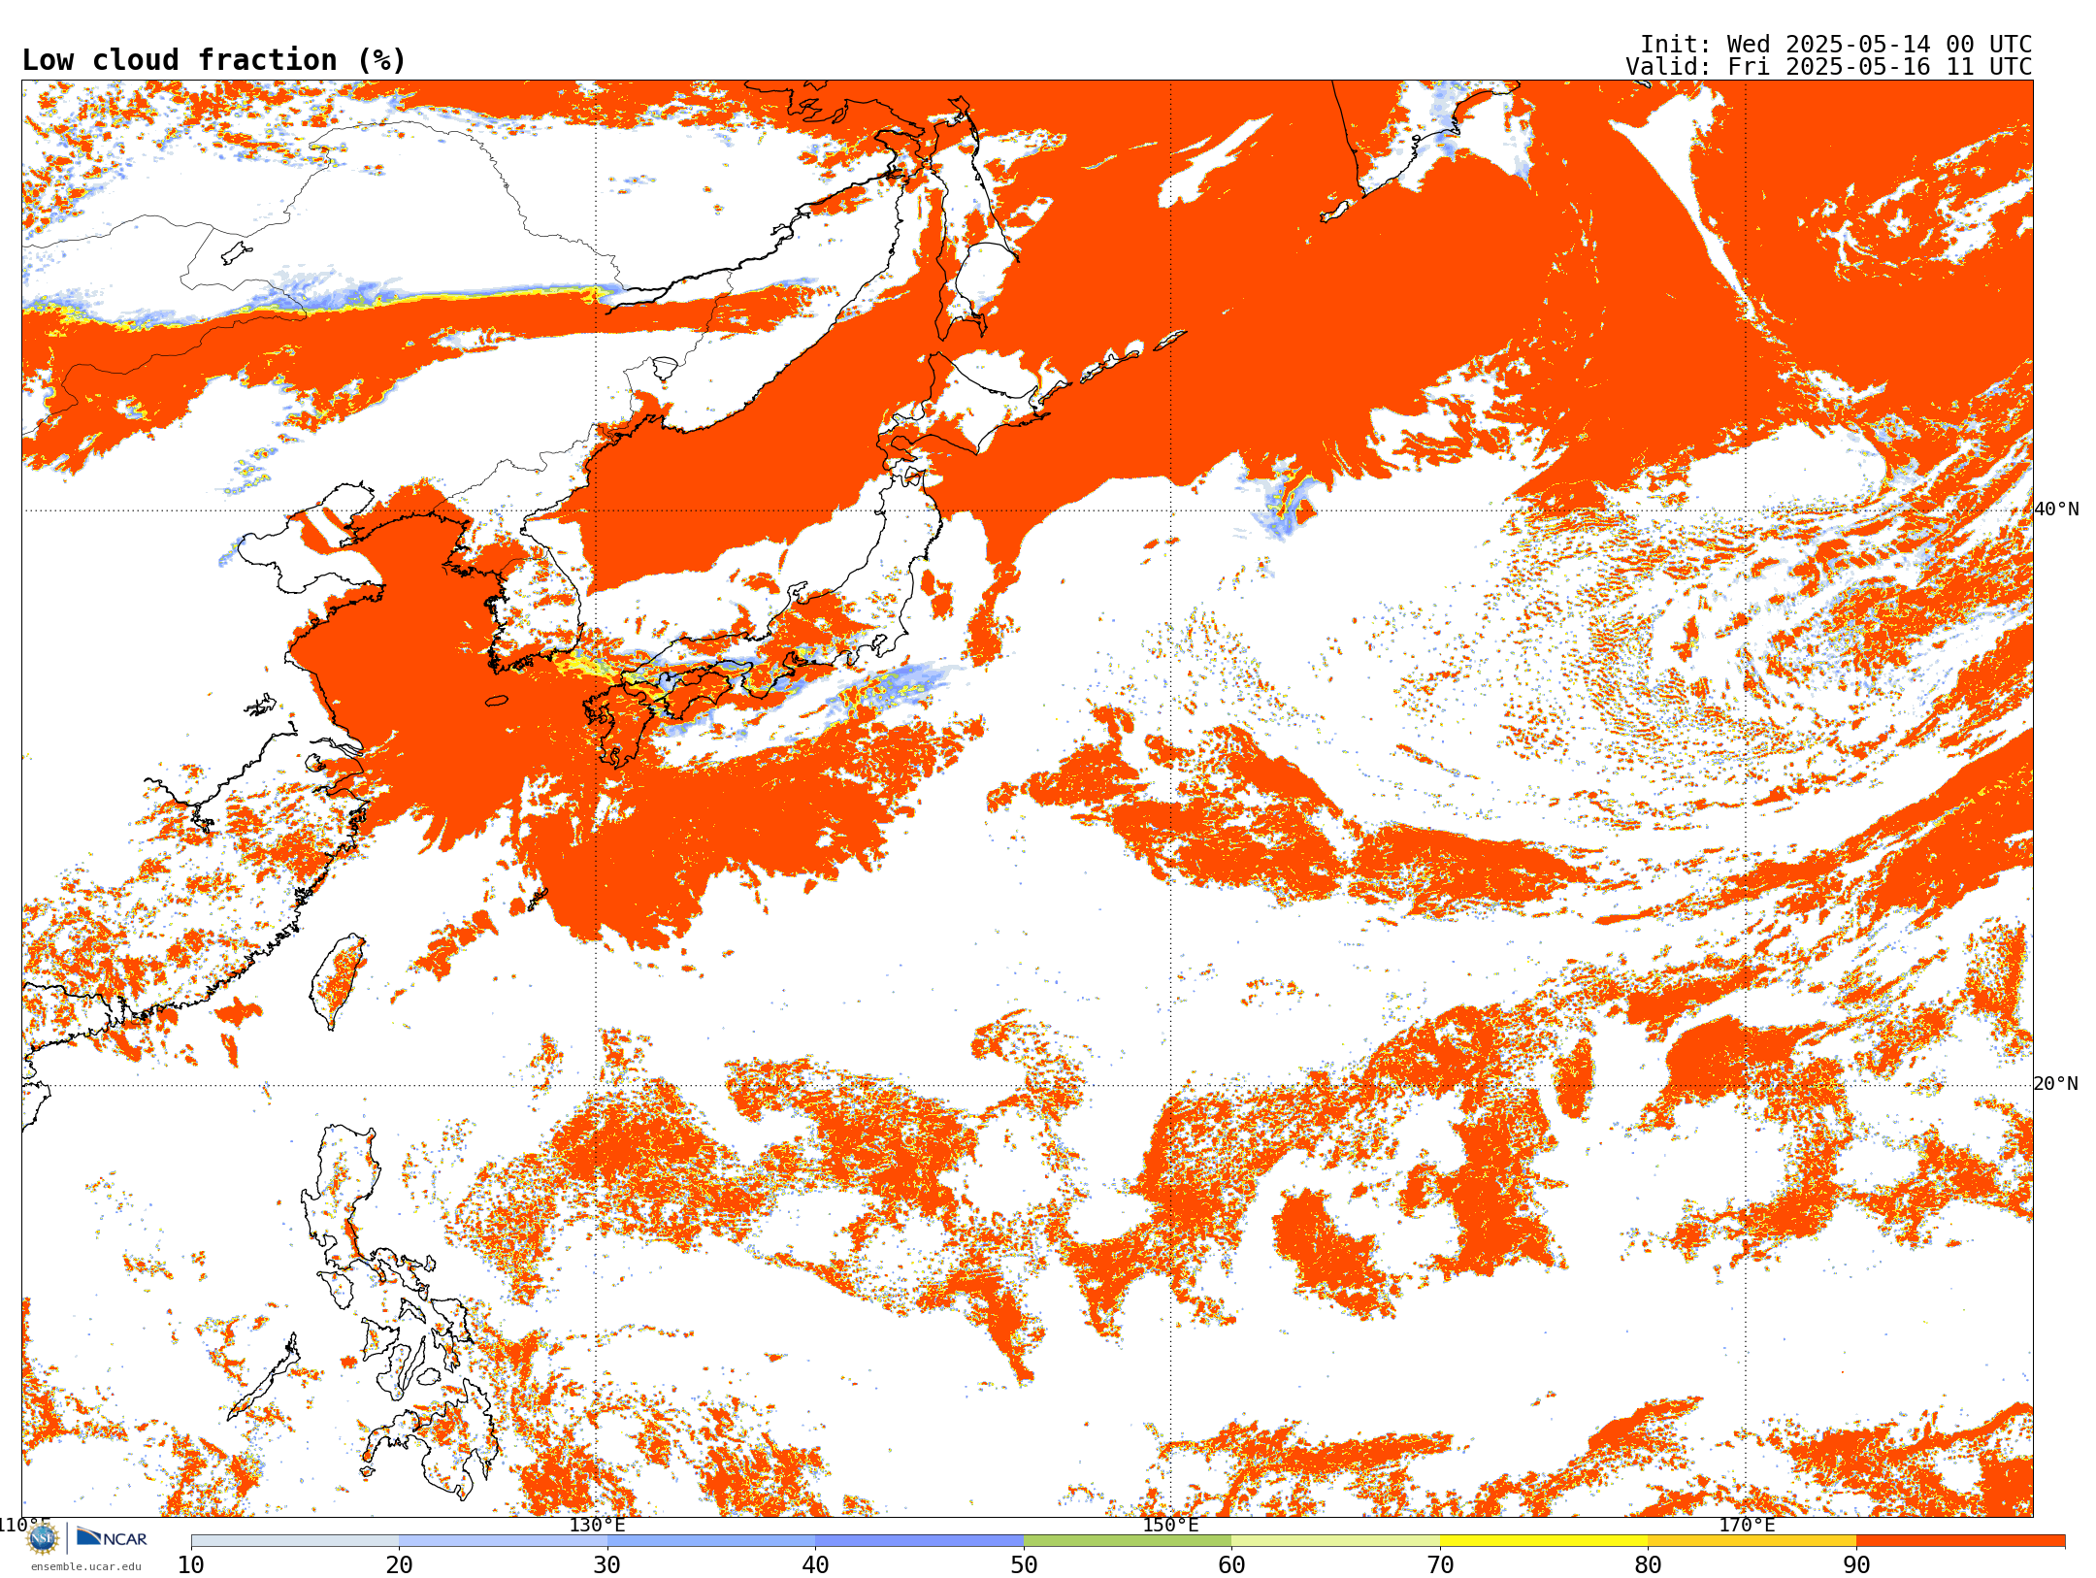Click the 20°N latitude label
The height and width of the screenshot is (1578, 2096).
tap(2056, 1084)
